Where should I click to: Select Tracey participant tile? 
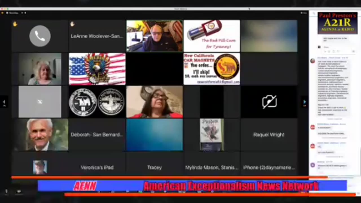point(155,167)
